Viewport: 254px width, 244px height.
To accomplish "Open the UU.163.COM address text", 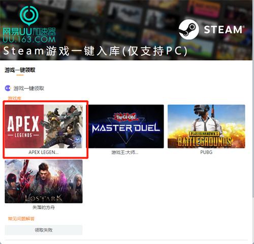I will 29,39.
